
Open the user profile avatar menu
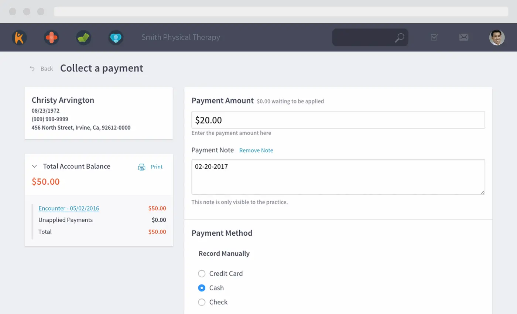pyautogui.click(x=497, y=38)
